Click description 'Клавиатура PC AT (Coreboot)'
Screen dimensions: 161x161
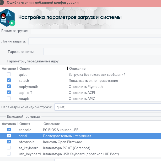click(x=67, y=148)
